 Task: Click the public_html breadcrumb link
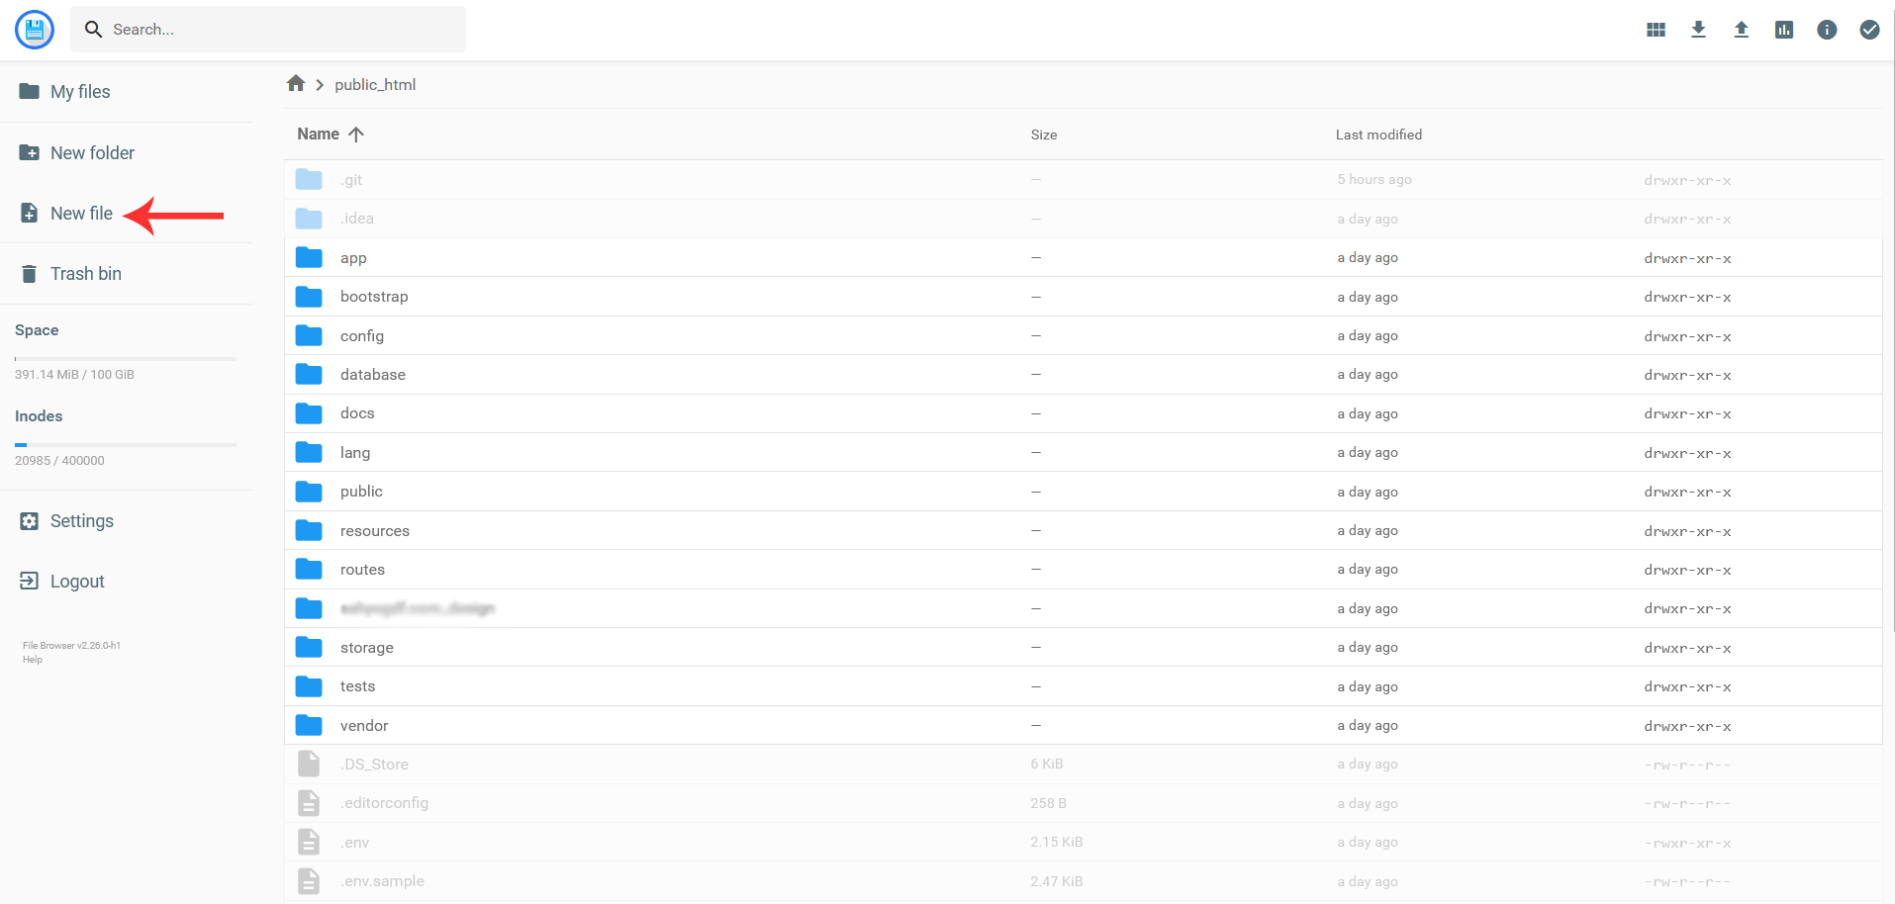(x=375, y=85)
